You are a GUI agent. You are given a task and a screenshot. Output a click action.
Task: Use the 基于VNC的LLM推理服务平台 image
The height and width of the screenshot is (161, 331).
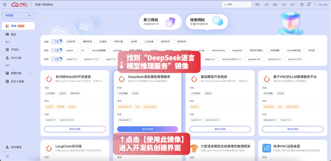(293, 129)
